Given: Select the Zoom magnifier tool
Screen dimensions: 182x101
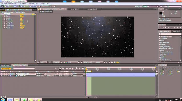Looking at the screenshot, I should click(x=8, y=6).
